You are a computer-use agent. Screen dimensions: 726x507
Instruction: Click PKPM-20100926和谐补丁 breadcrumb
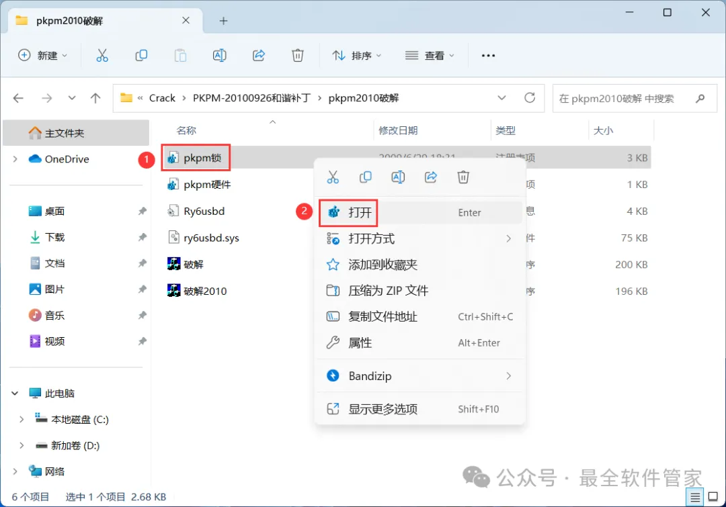point(252,98)
